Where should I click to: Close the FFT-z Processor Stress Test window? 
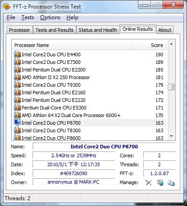[x=173, y=5]
